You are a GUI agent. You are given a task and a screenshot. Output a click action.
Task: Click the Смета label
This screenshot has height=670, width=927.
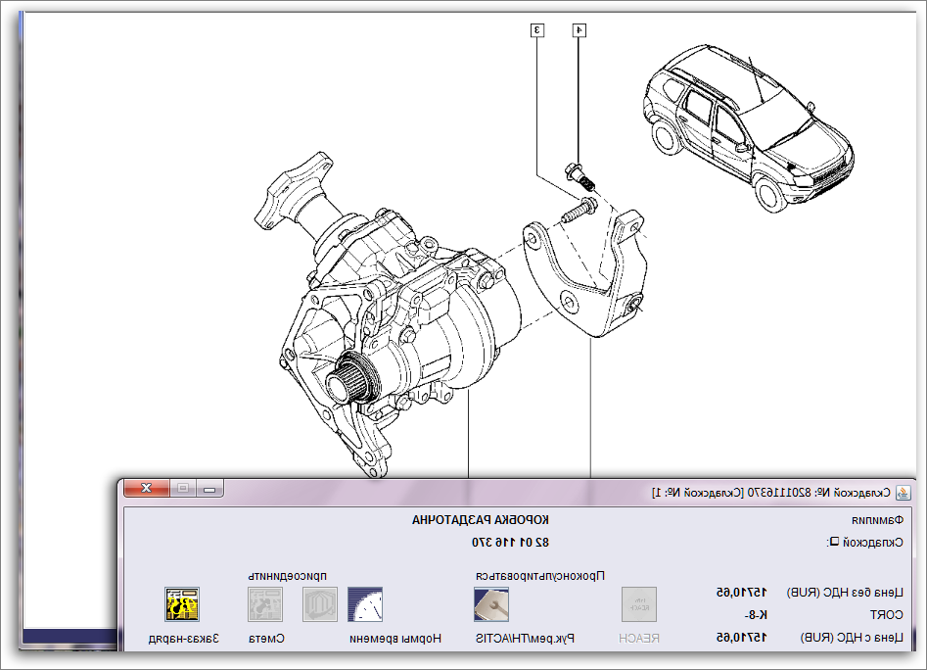(266, 639)
